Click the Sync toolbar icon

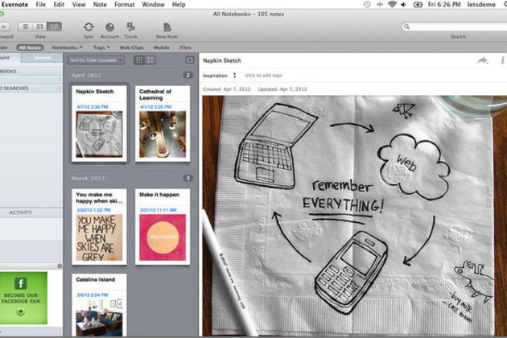(89, 27)
